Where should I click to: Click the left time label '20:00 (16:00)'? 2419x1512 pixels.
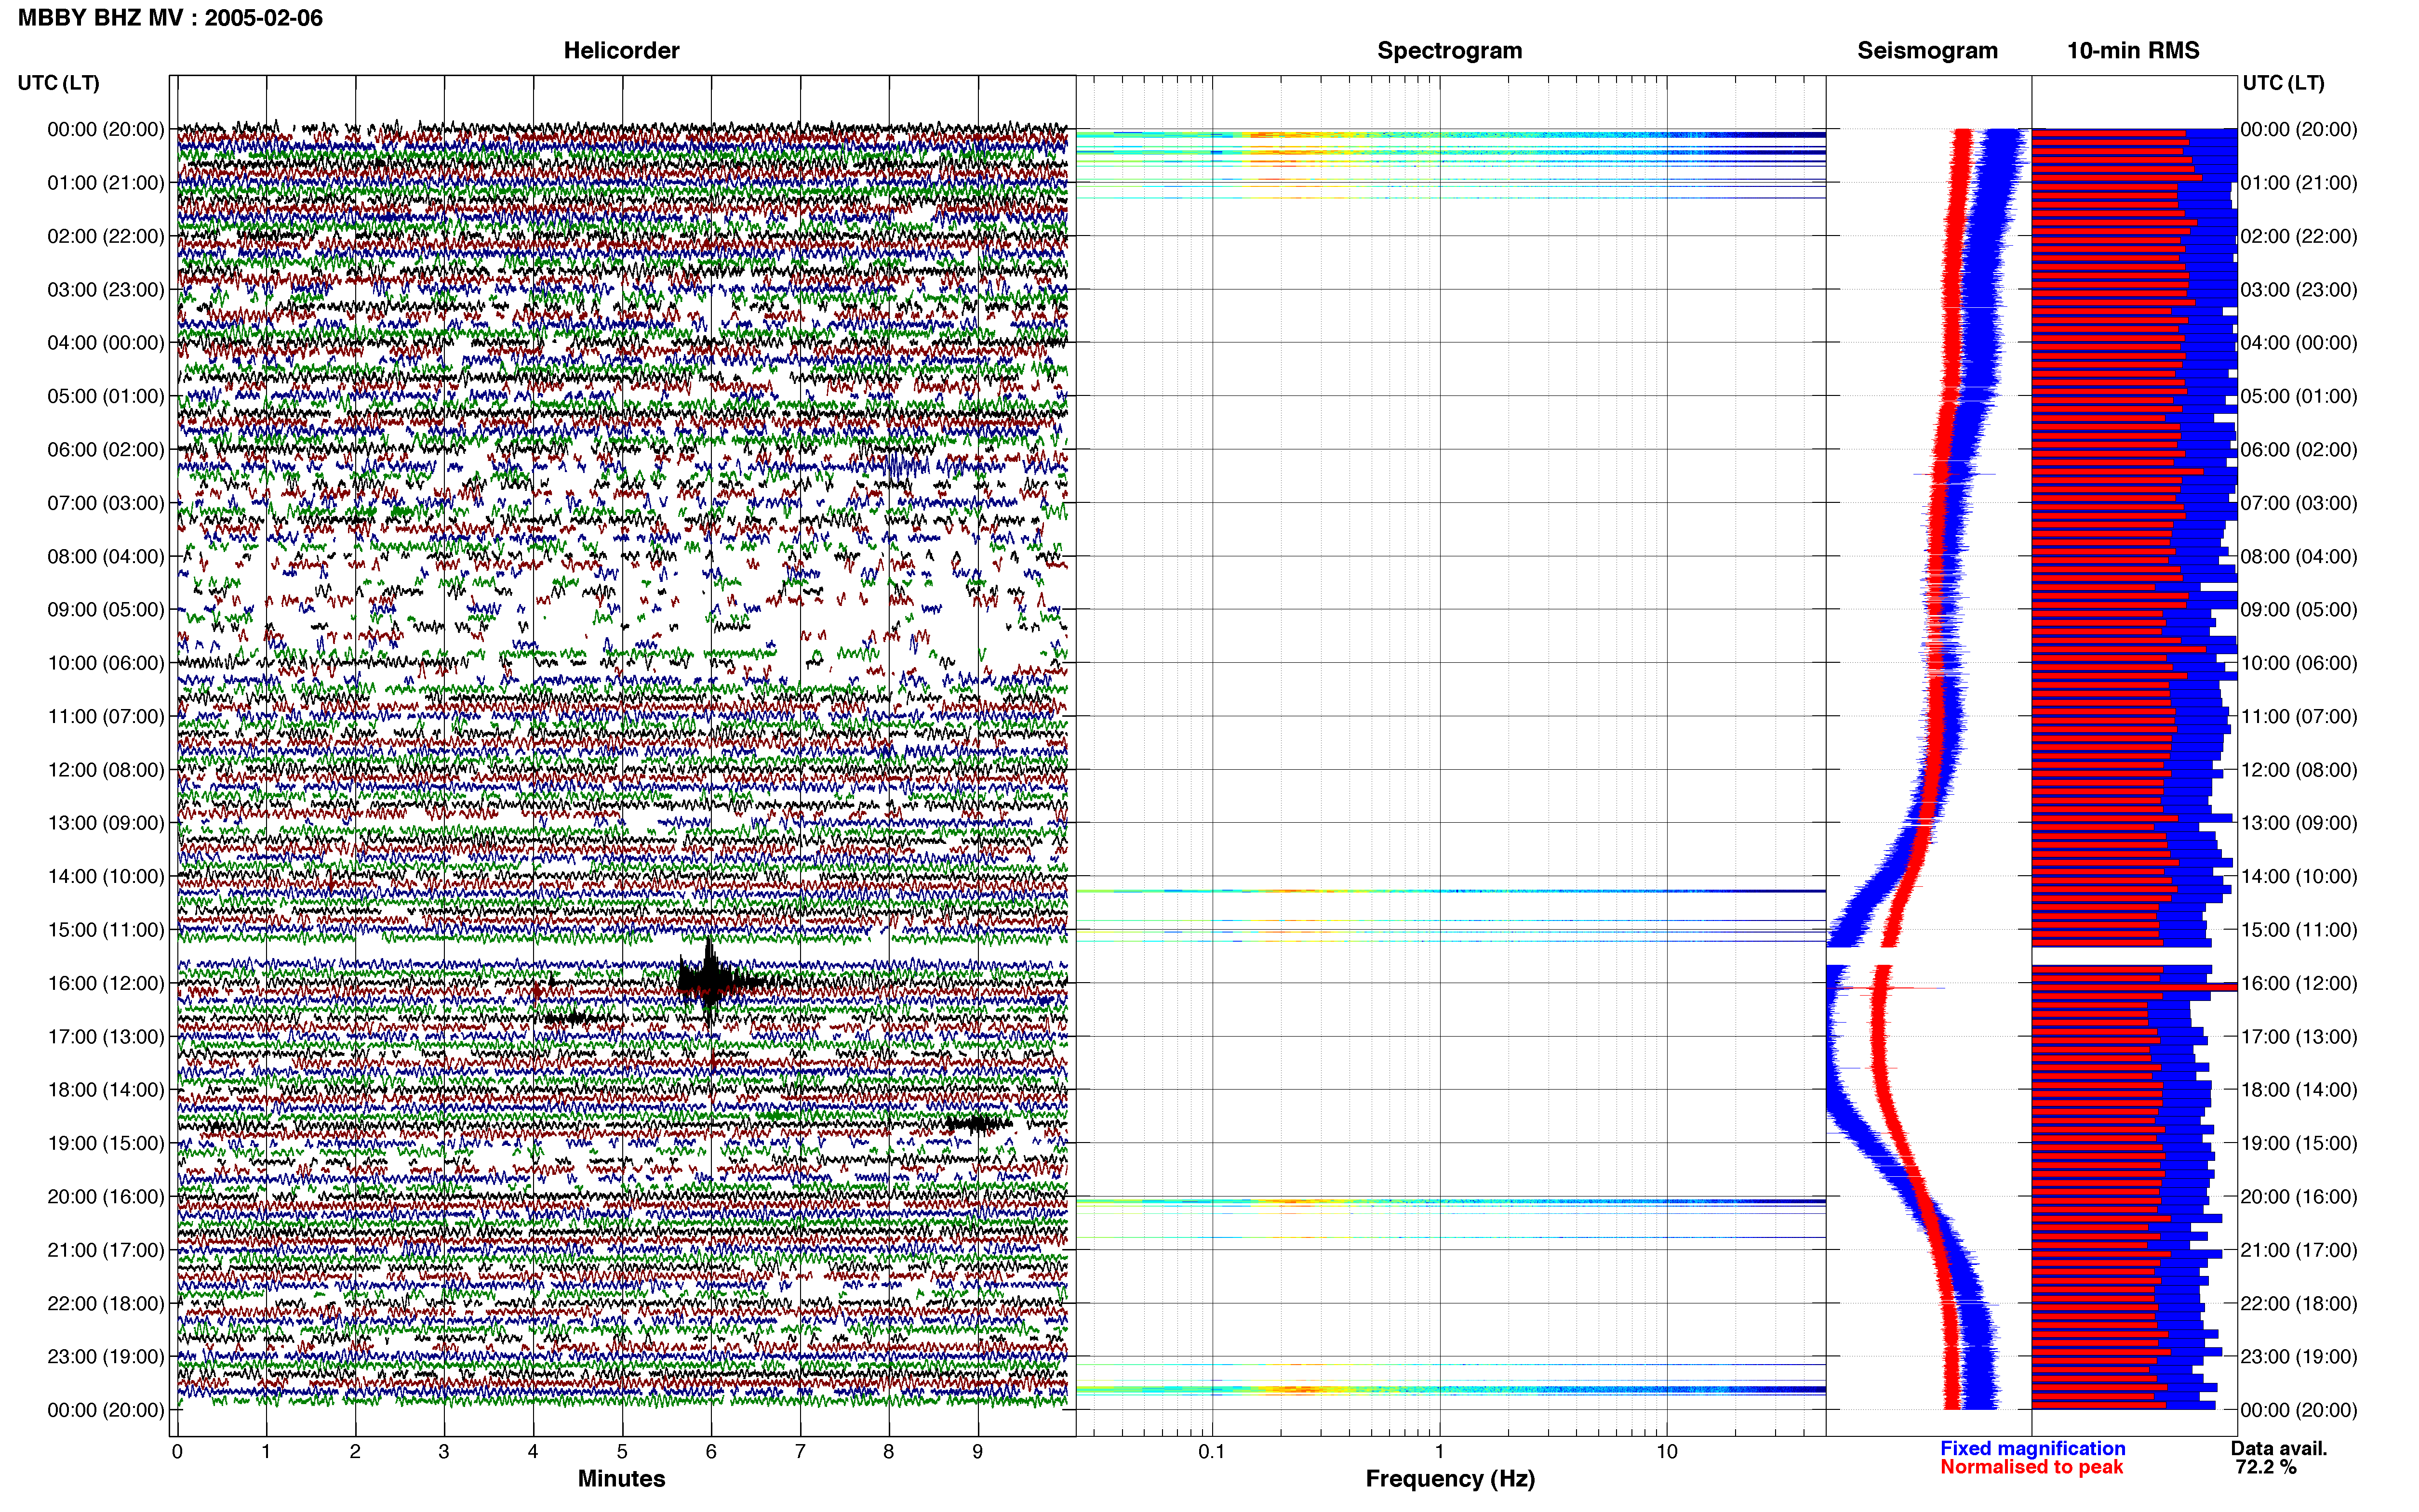(x=105, y=1196)
